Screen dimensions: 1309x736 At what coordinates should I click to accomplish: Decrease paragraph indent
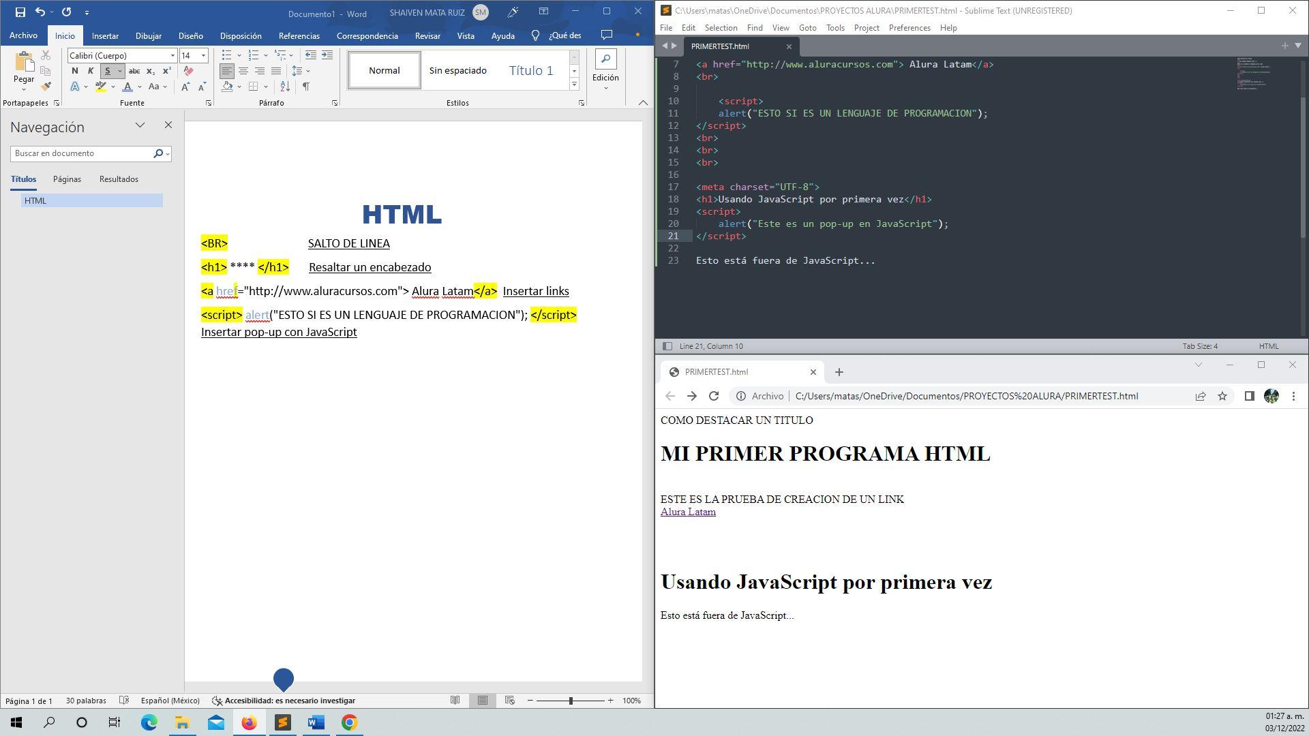[x=311, y=55]
